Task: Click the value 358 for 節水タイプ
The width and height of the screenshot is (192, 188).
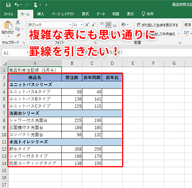Action: click(72, 149)
